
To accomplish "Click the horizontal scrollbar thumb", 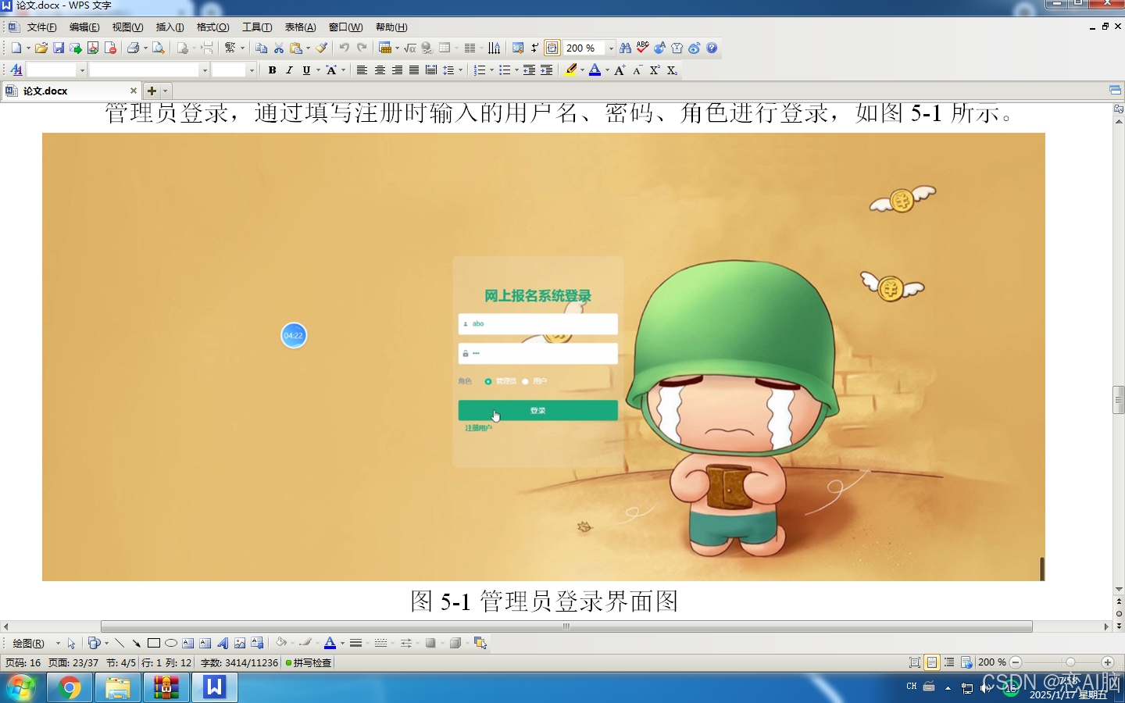I will click(566, 626).
